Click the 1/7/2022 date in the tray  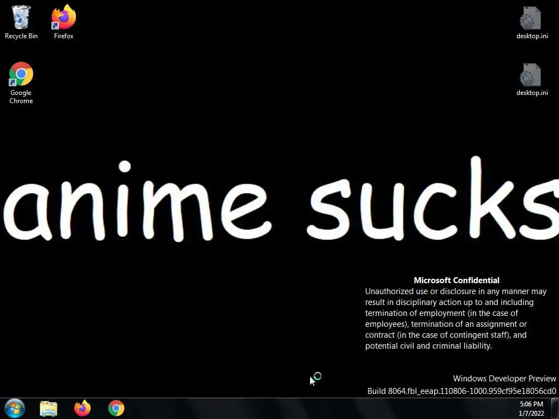pyautogui.click(x=531, y=414)
